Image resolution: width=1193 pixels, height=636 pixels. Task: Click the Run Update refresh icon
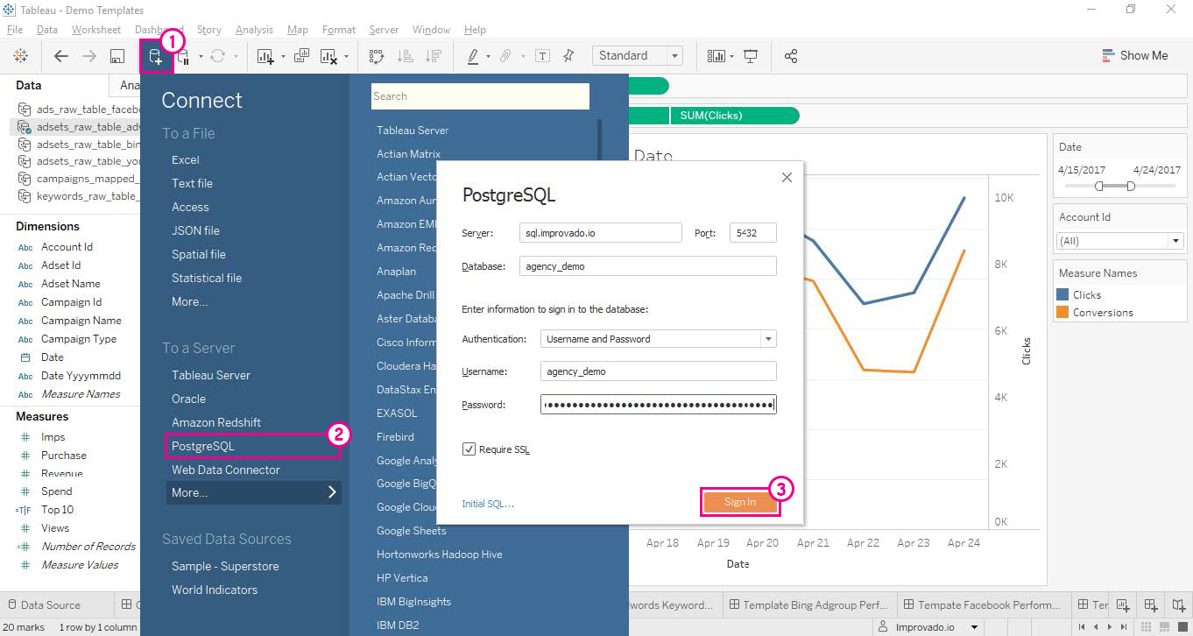point(217,56)
